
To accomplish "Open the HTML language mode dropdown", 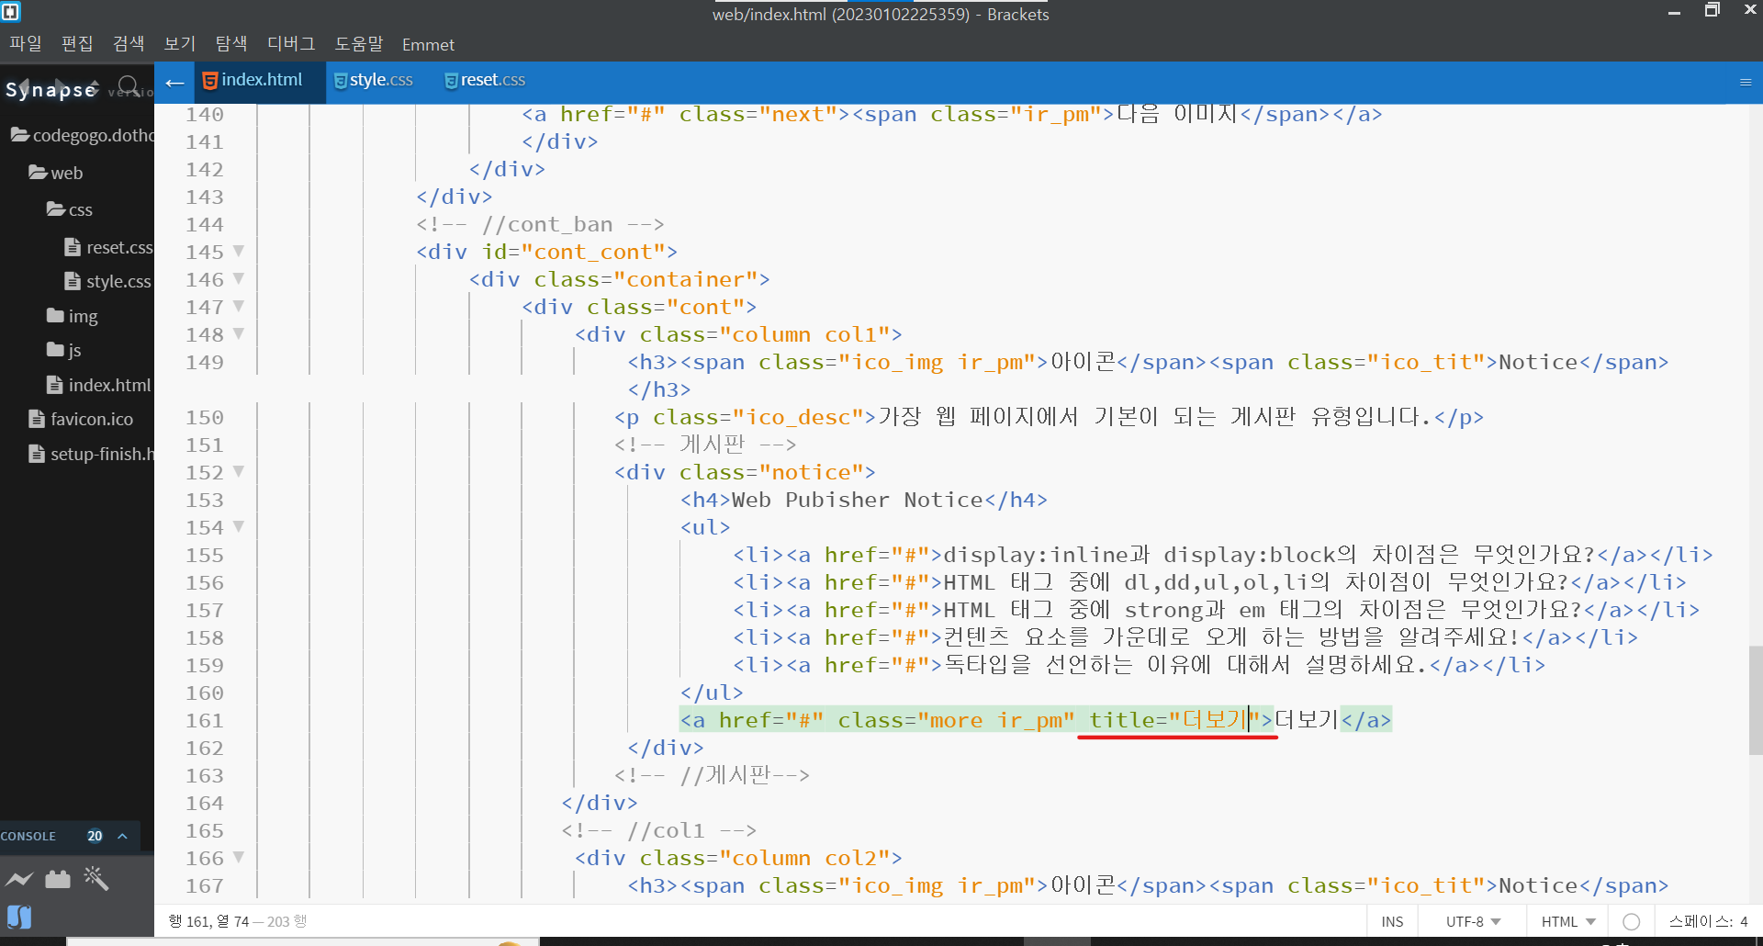I will pos(1568,921).
